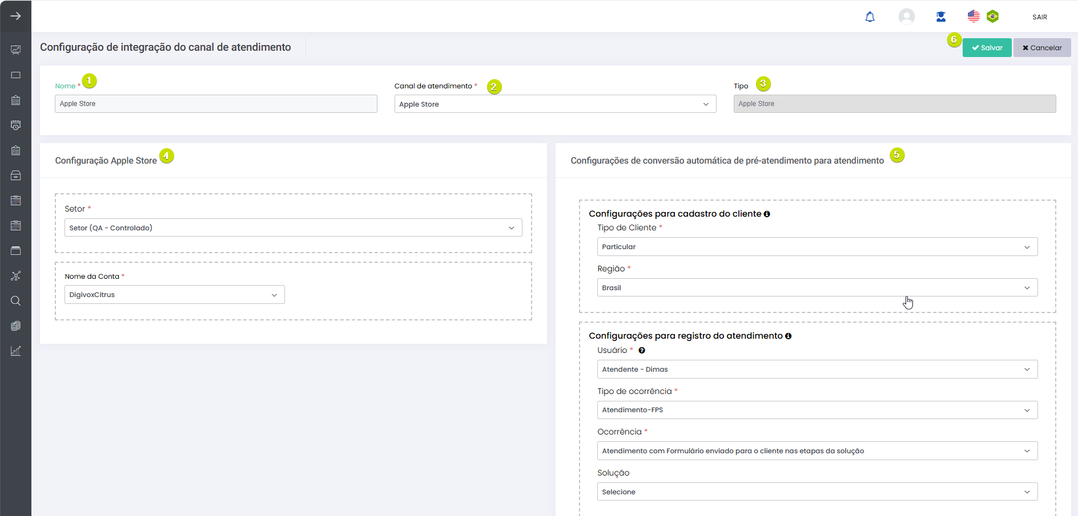Click the user profile avatar
1078x516 pixels.
click(906, 17)
